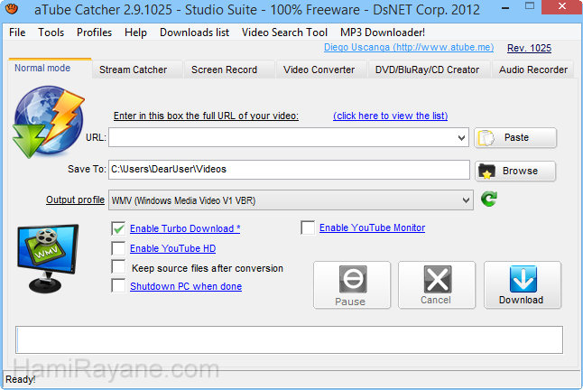Screen dimensions: 583x390
Task: Open the Tools menu
Action: (x=51, y=32)
